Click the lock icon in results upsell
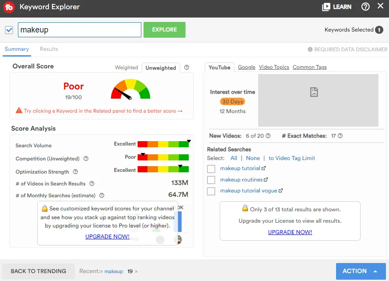389x281 pixels. coord(245,208)
